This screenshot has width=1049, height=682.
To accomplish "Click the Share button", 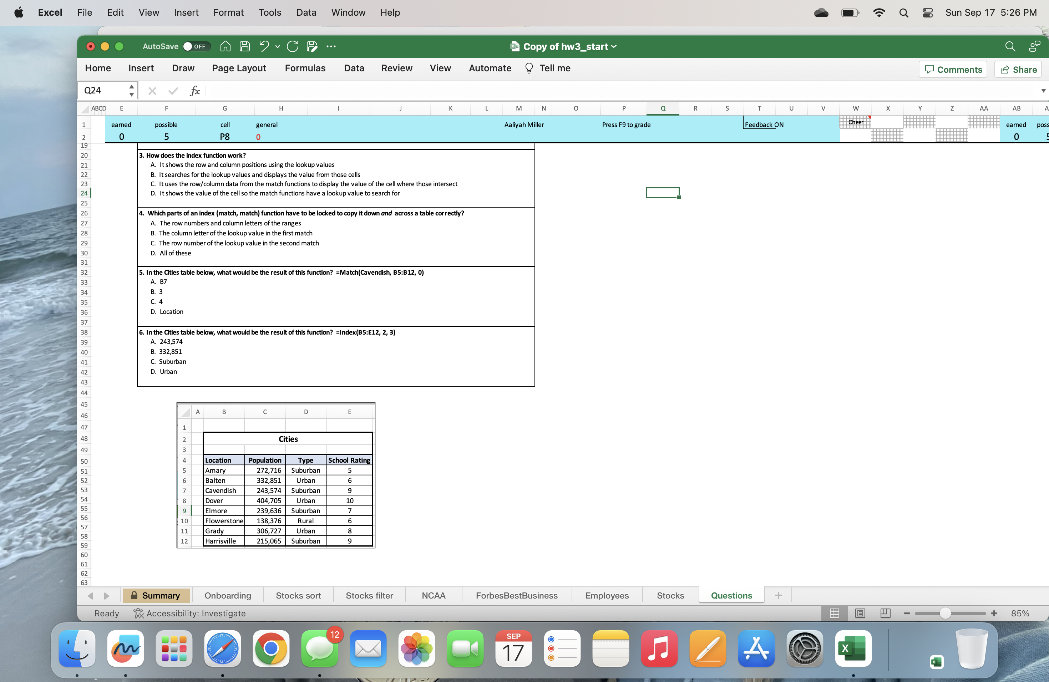I will [x=1018, y=69].
